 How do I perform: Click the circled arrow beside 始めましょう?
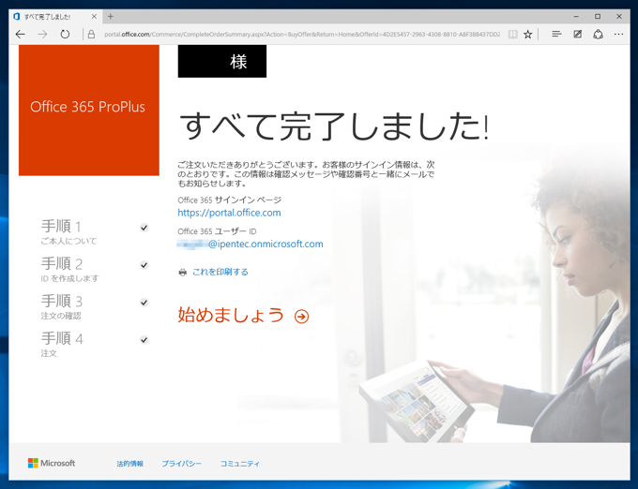301,317
